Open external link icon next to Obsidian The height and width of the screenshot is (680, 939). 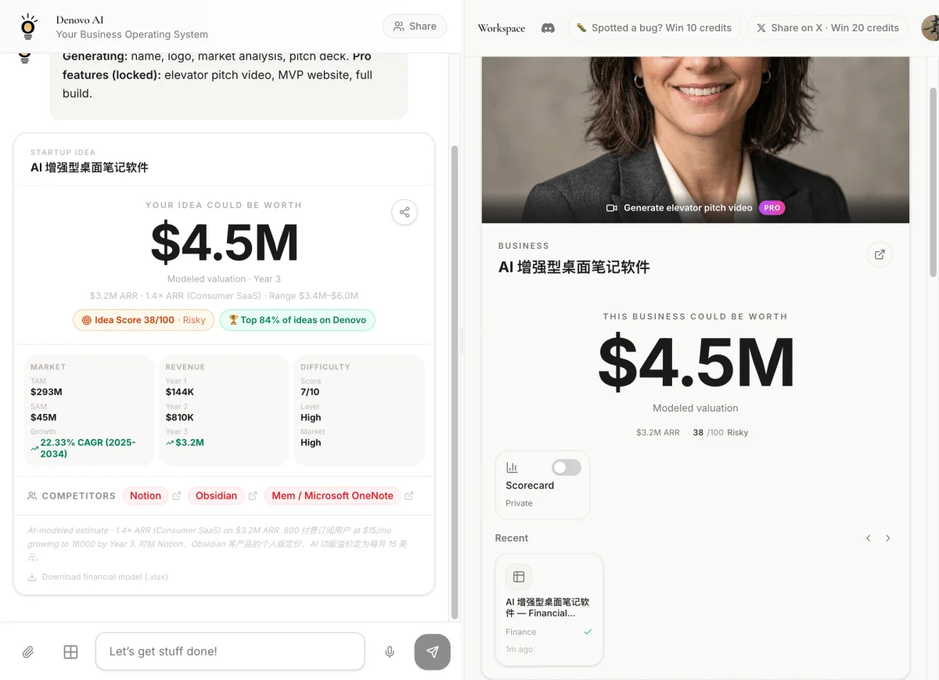click(x=253, y=496)
